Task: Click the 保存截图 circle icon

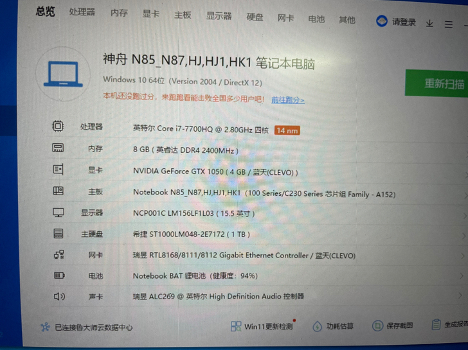Action: click(377, 326)
